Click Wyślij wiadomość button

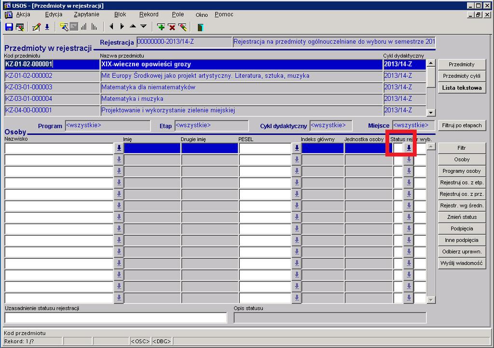tap(462, 263)
